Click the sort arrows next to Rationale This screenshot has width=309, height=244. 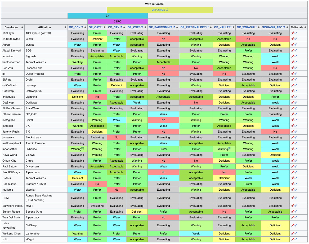306,27
